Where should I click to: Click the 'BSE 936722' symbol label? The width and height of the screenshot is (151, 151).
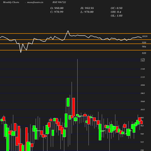point(59,2)
